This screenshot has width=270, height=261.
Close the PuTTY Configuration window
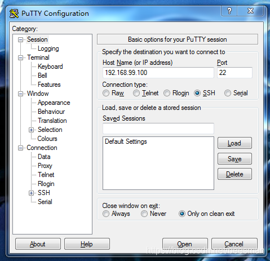(250, 11)
